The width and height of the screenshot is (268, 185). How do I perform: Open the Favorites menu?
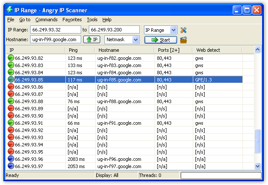pyautogui.click(x=72, y=20)
